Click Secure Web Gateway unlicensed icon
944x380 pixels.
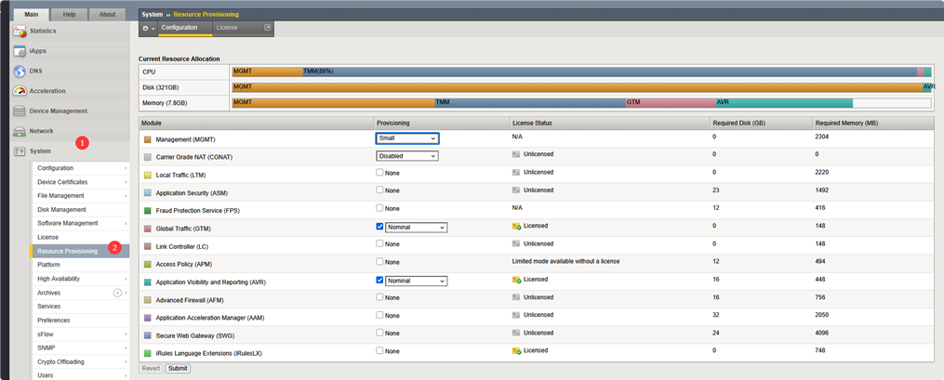tap(515, 334)
